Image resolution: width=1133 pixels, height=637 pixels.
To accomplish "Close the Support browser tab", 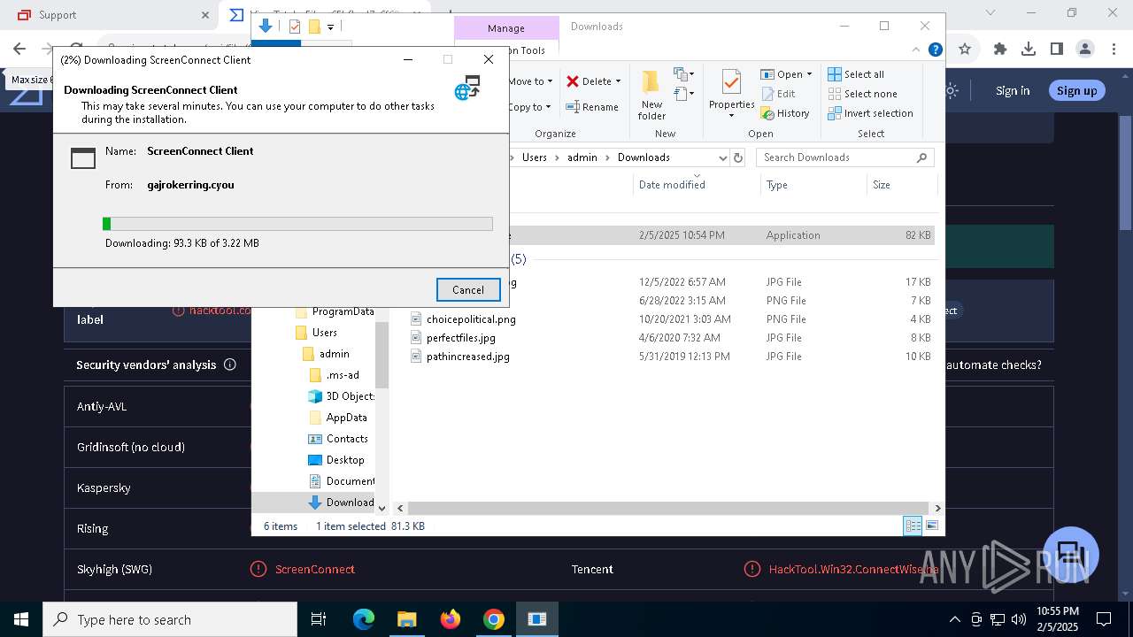I will 204,15.
